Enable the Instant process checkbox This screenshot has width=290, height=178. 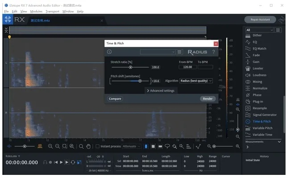[x=97, y=146]
